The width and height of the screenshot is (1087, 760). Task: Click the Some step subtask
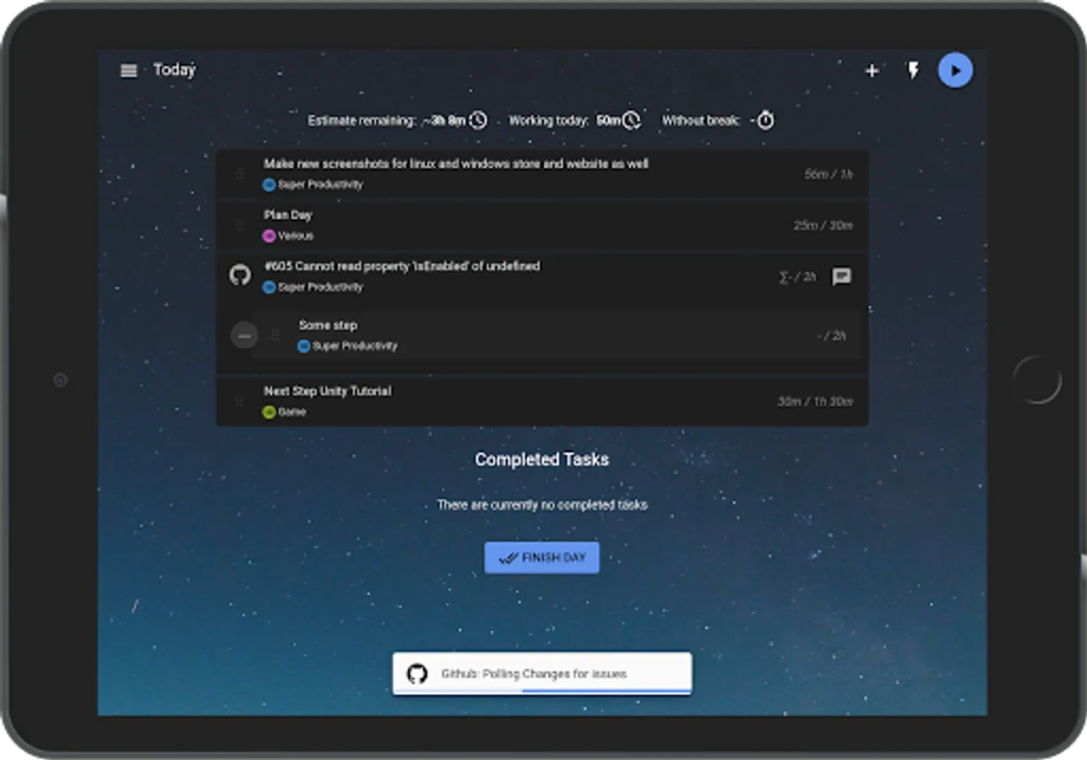click(555, 335)
